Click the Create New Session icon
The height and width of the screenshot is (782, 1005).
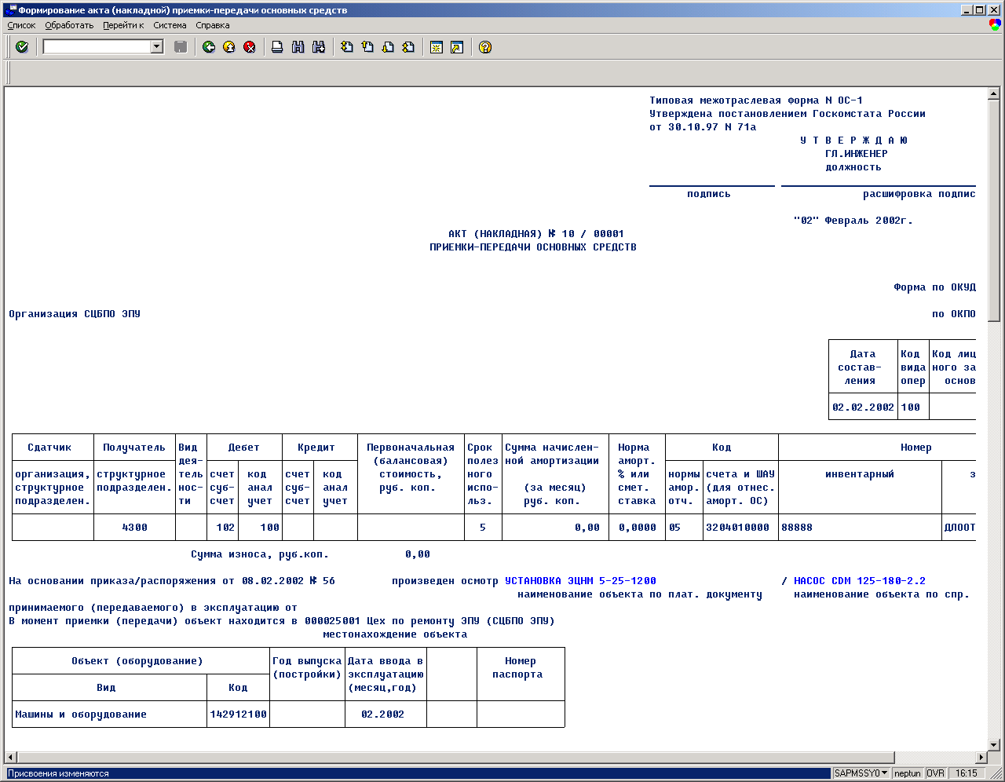coord(437,47)
